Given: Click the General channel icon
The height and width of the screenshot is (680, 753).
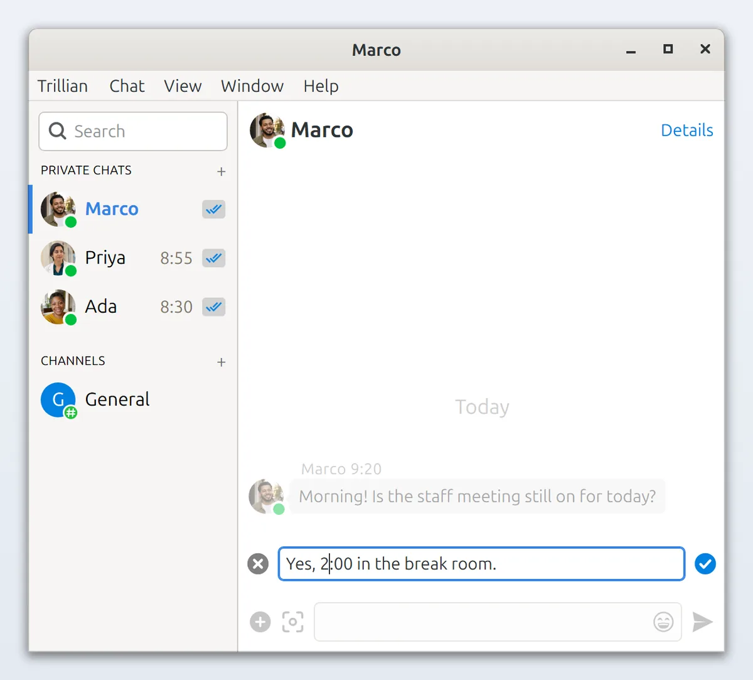Looking at the screenshot, I should pos(59,400).
